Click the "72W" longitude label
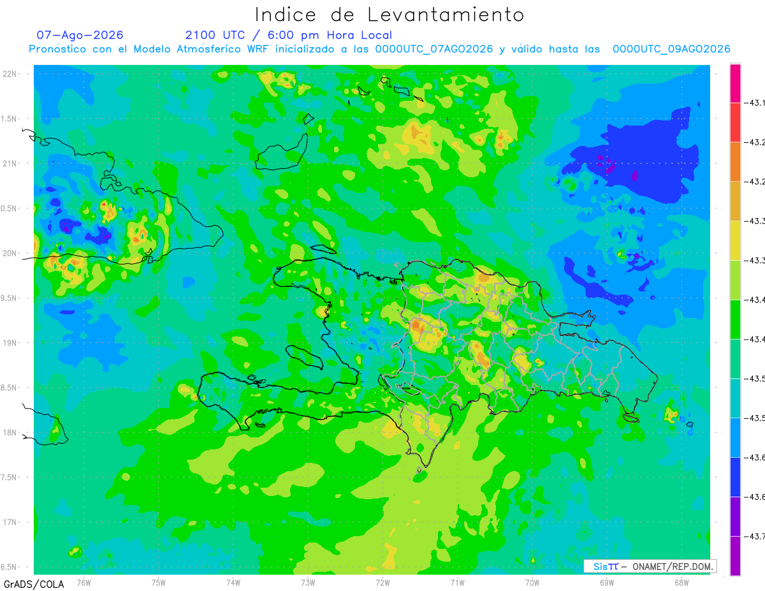 [x=382, y=583]
